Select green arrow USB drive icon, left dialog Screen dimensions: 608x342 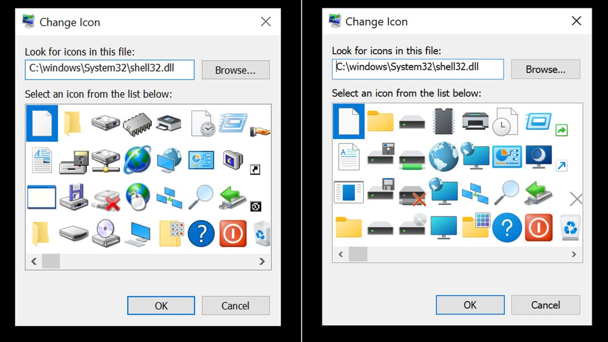pos(232,198)
